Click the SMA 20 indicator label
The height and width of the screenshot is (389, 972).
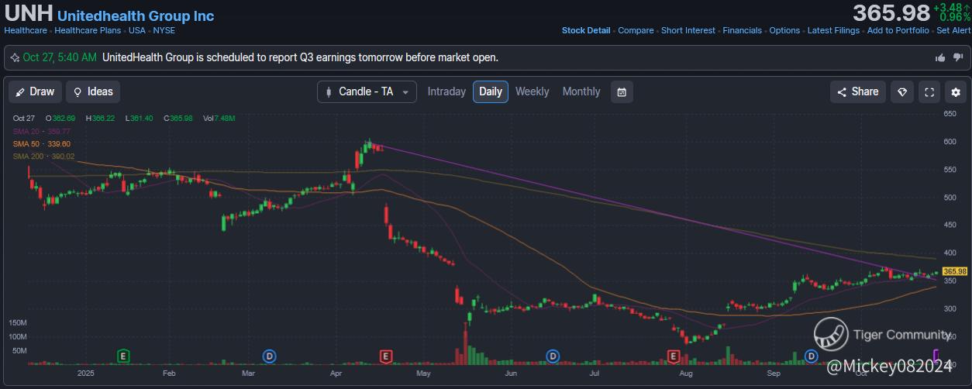click(42, 132)
